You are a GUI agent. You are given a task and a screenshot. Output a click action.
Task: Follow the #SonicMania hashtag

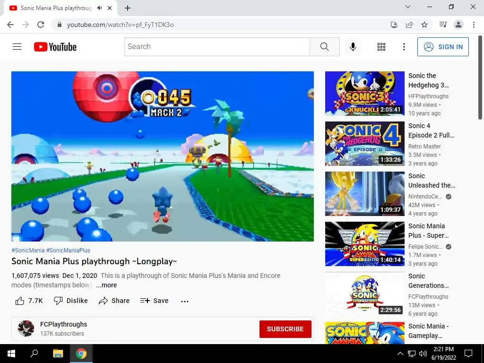pos(28,251)
